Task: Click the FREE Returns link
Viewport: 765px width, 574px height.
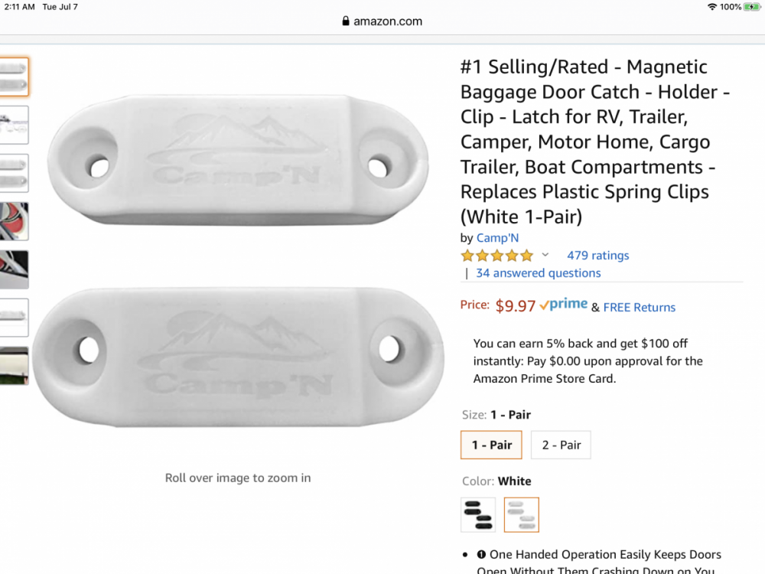Action: [639, 308]
